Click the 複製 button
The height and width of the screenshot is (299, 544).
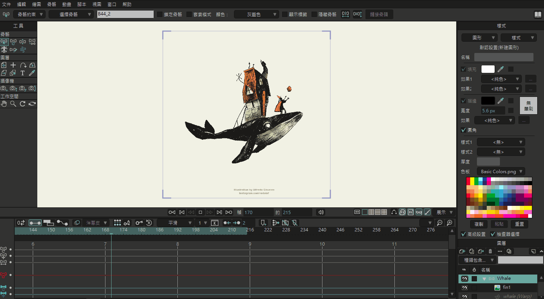tap(479, 224)
